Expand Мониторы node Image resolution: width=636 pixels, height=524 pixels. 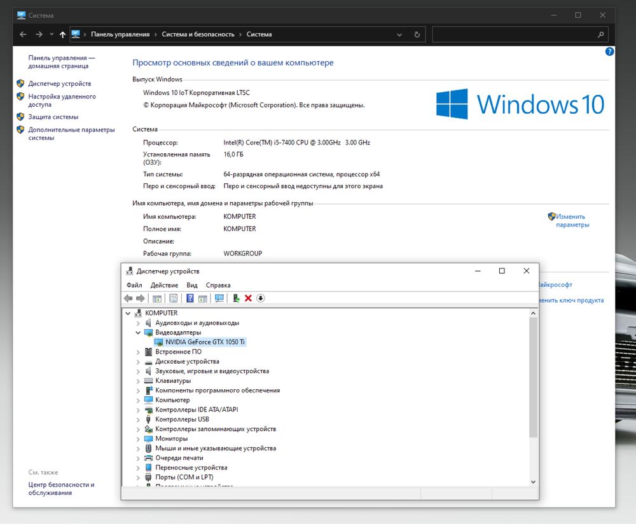coord(138,439)
